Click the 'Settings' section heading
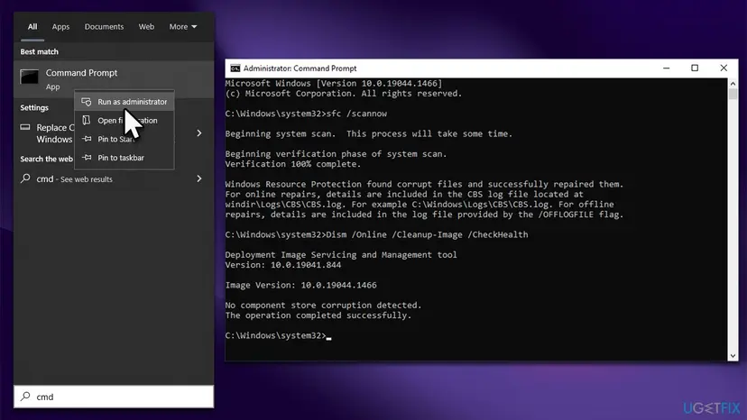The height and width of the screenshot is (420, 747). pyautogui.click(x=34, y=107)
